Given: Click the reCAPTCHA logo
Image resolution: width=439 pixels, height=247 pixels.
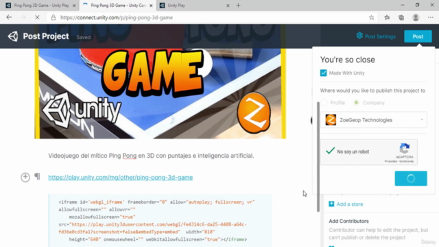Looking at the screenshot, I should coord(405,148).
